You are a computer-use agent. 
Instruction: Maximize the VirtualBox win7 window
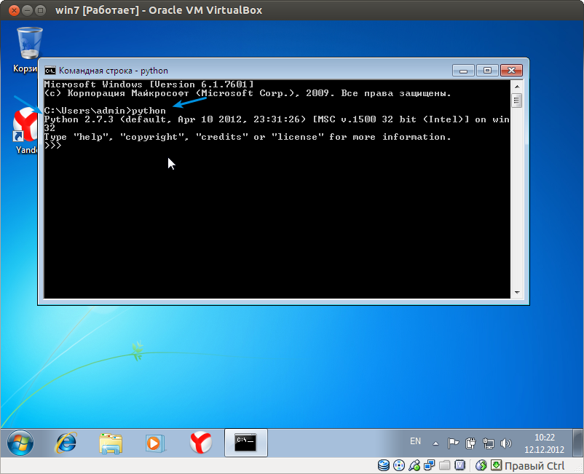(41, 10)
